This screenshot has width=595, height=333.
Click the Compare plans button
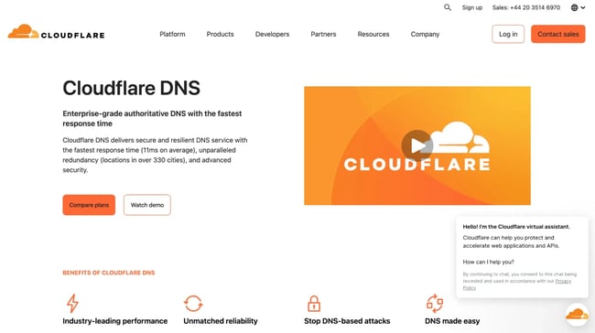coord(89,205)
